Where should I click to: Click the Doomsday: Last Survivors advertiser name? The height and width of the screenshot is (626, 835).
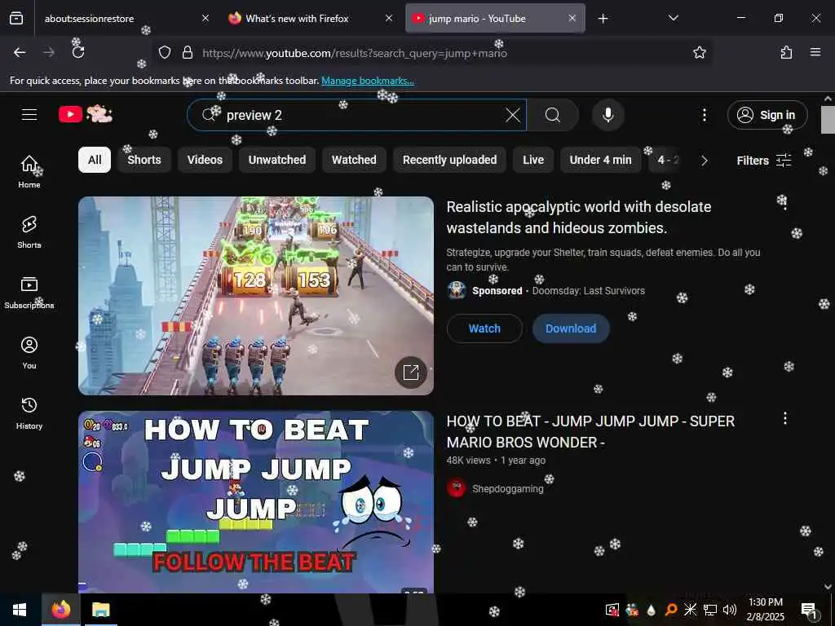[x=589, y=291]
